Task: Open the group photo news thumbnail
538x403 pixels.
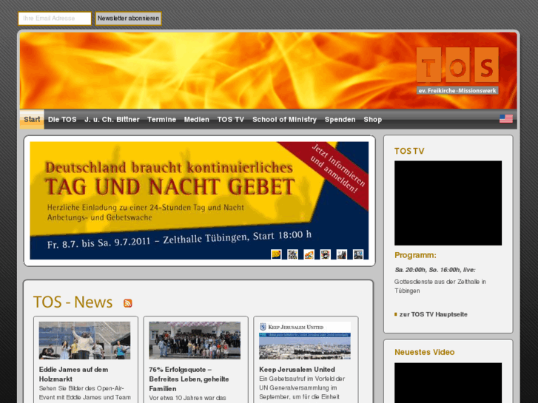Action: [195, 340]
